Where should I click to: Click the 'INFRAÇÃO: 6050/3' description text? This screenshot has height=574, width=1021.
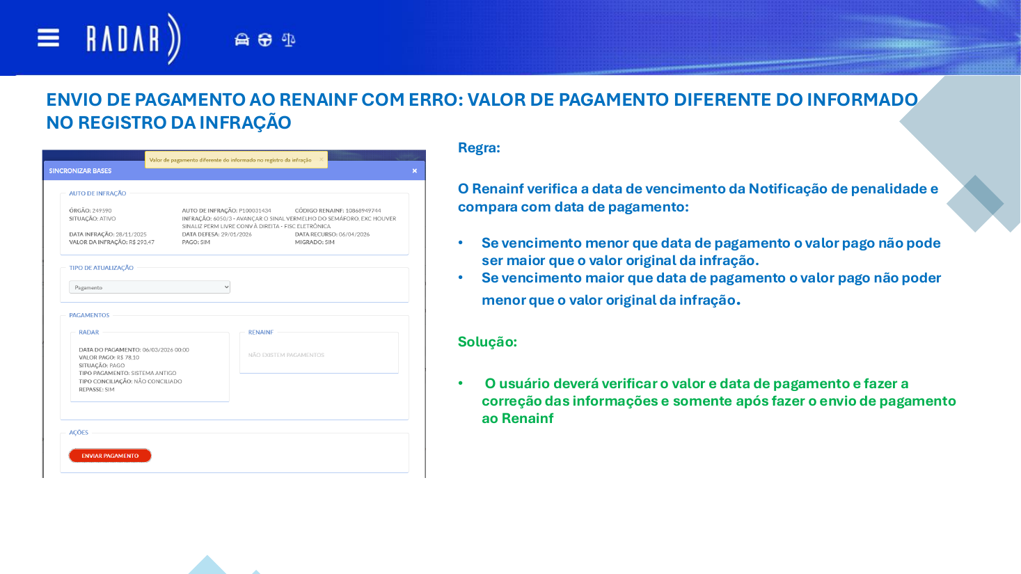289,222
